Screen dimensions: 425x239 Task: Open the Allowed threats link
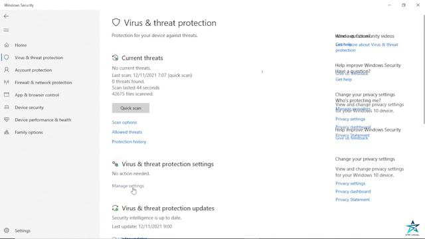point(127,132)
